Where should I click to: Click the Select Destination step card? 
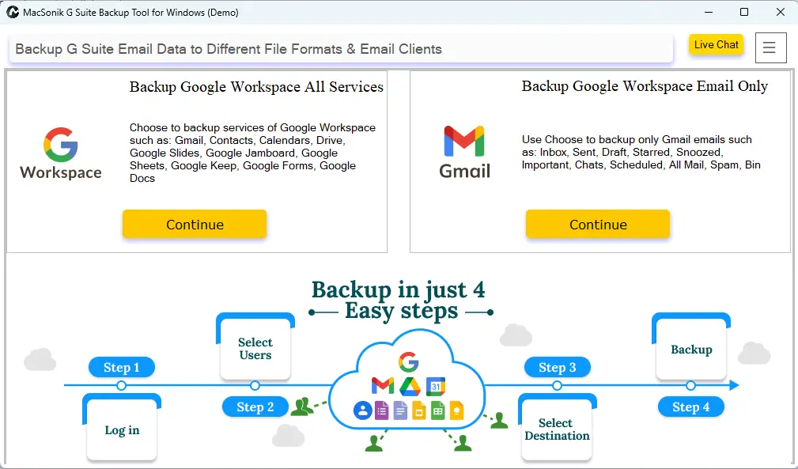[557, 429]
